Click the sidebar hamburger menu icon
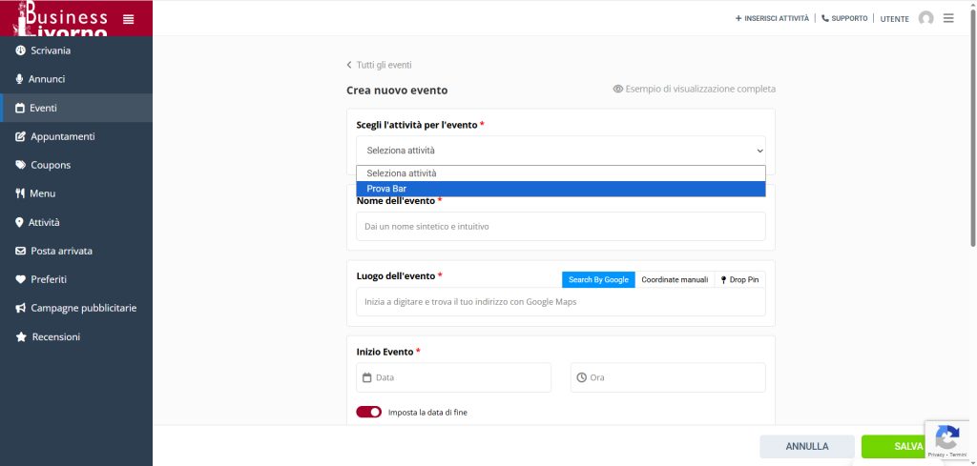This screenshot has width=977, height=466. point(129,19)
